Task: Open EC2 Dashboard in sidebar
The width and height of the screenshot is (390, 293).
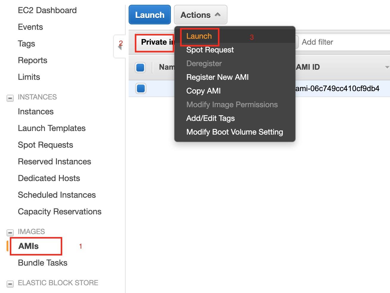Action: (47, 10)
